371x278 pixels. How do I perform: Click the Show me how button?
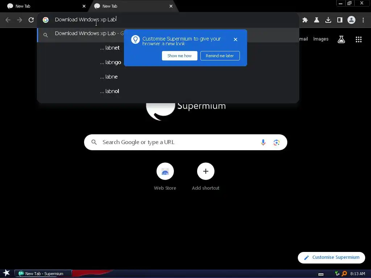pyautogui.click(x=180, y=56)
